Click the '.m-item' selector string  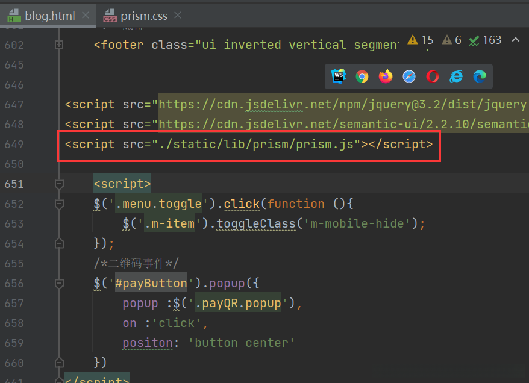coord(169,224)
